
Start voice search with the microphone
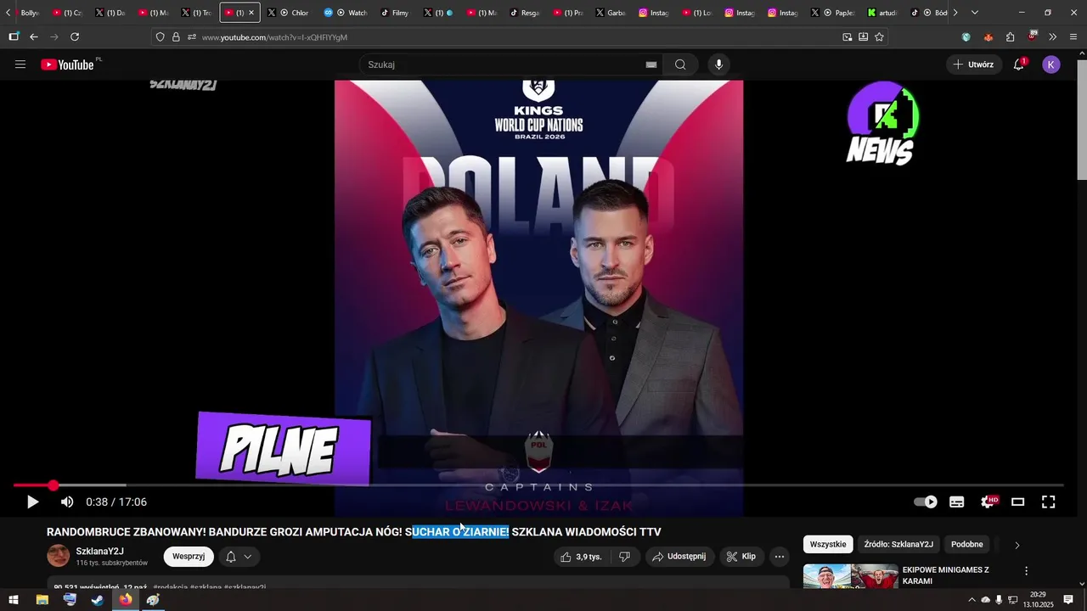click(718, 64)
